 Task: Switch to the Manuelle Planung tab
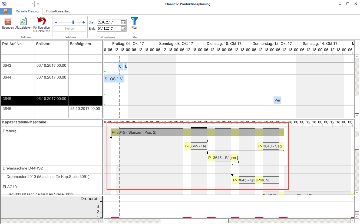coord(27,11)
